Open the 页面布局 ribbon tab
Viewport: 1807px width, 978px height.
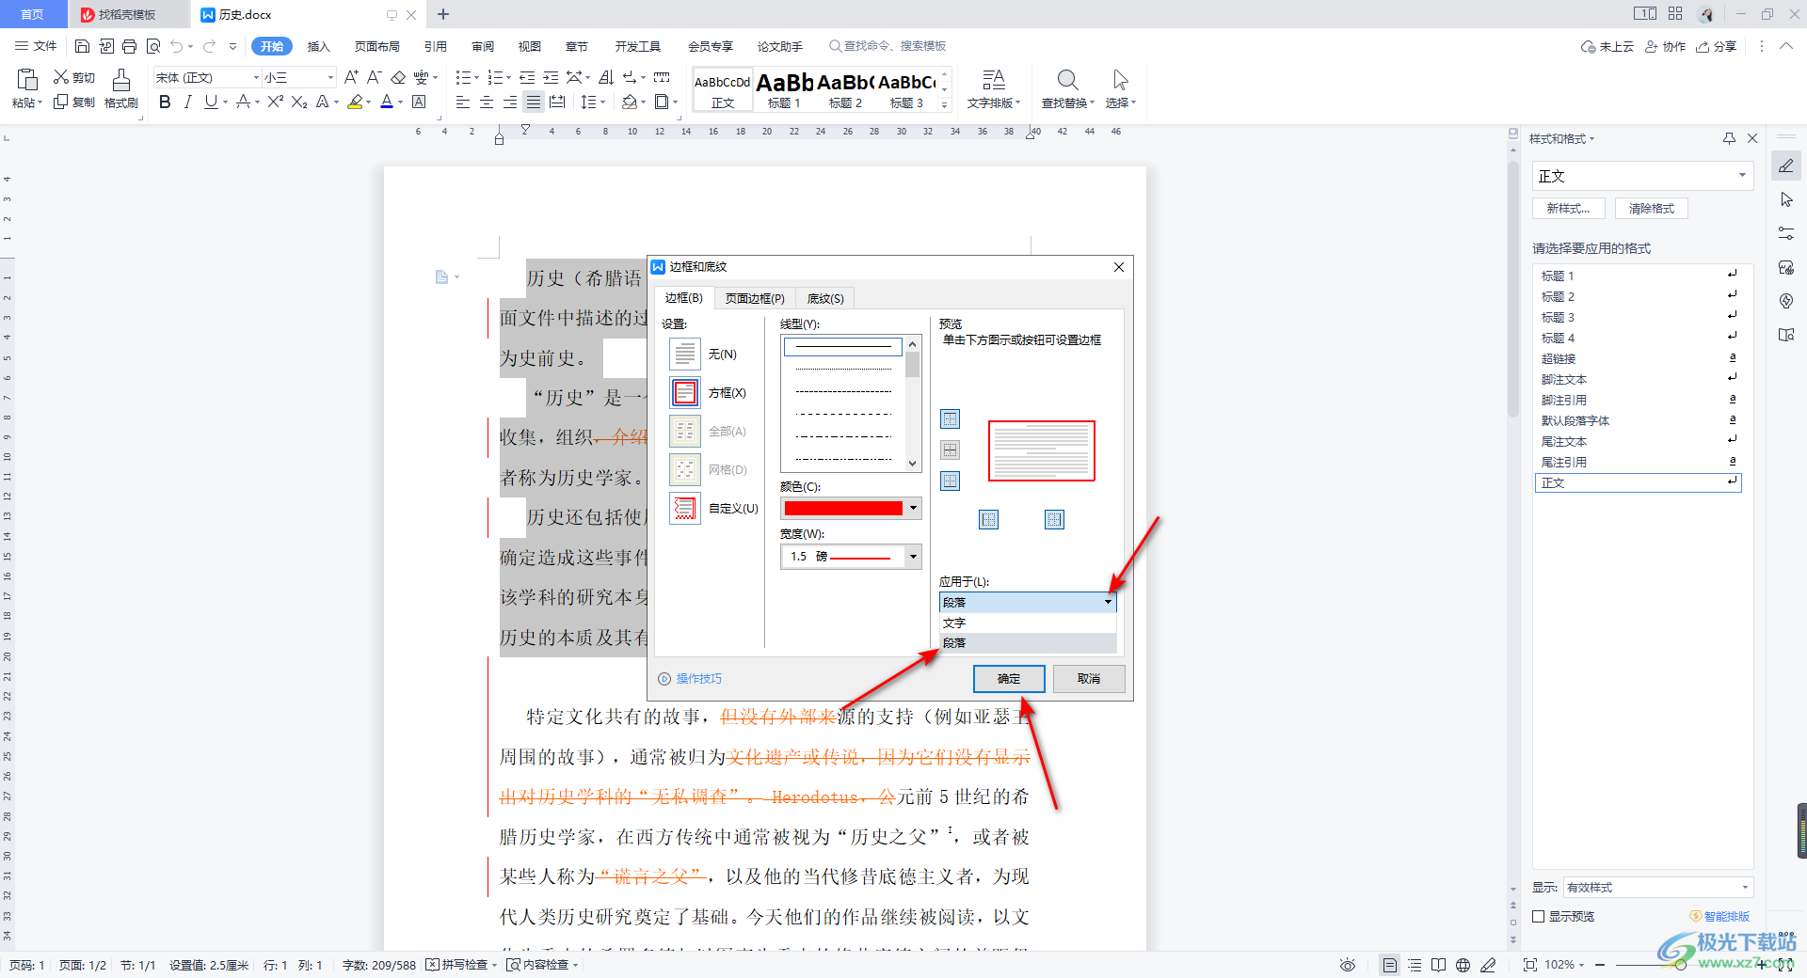377,46
